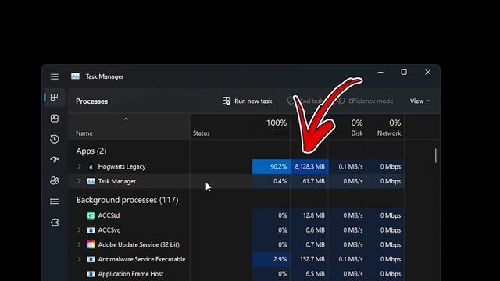Click the ACCSvc process icon
Image resolution: width=500 pixels, height=281 pixels.
click(x=91, y=230)
